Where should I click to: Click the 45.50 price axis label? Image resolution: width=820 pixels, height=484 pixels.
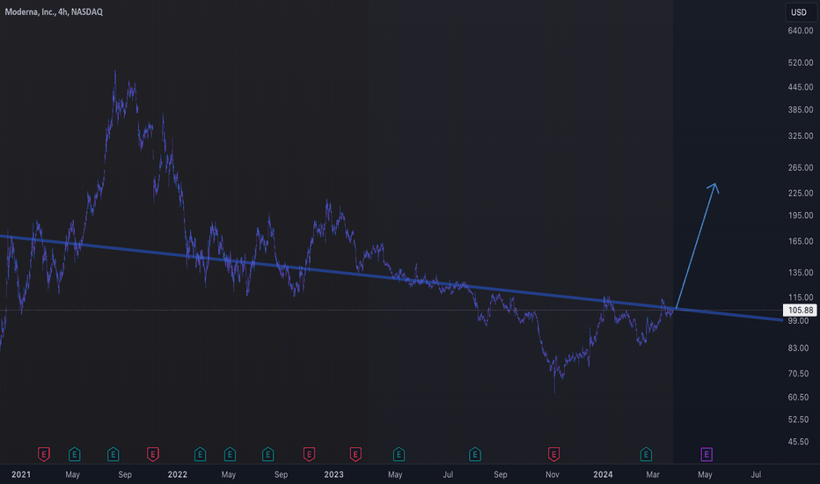(799, 442)
